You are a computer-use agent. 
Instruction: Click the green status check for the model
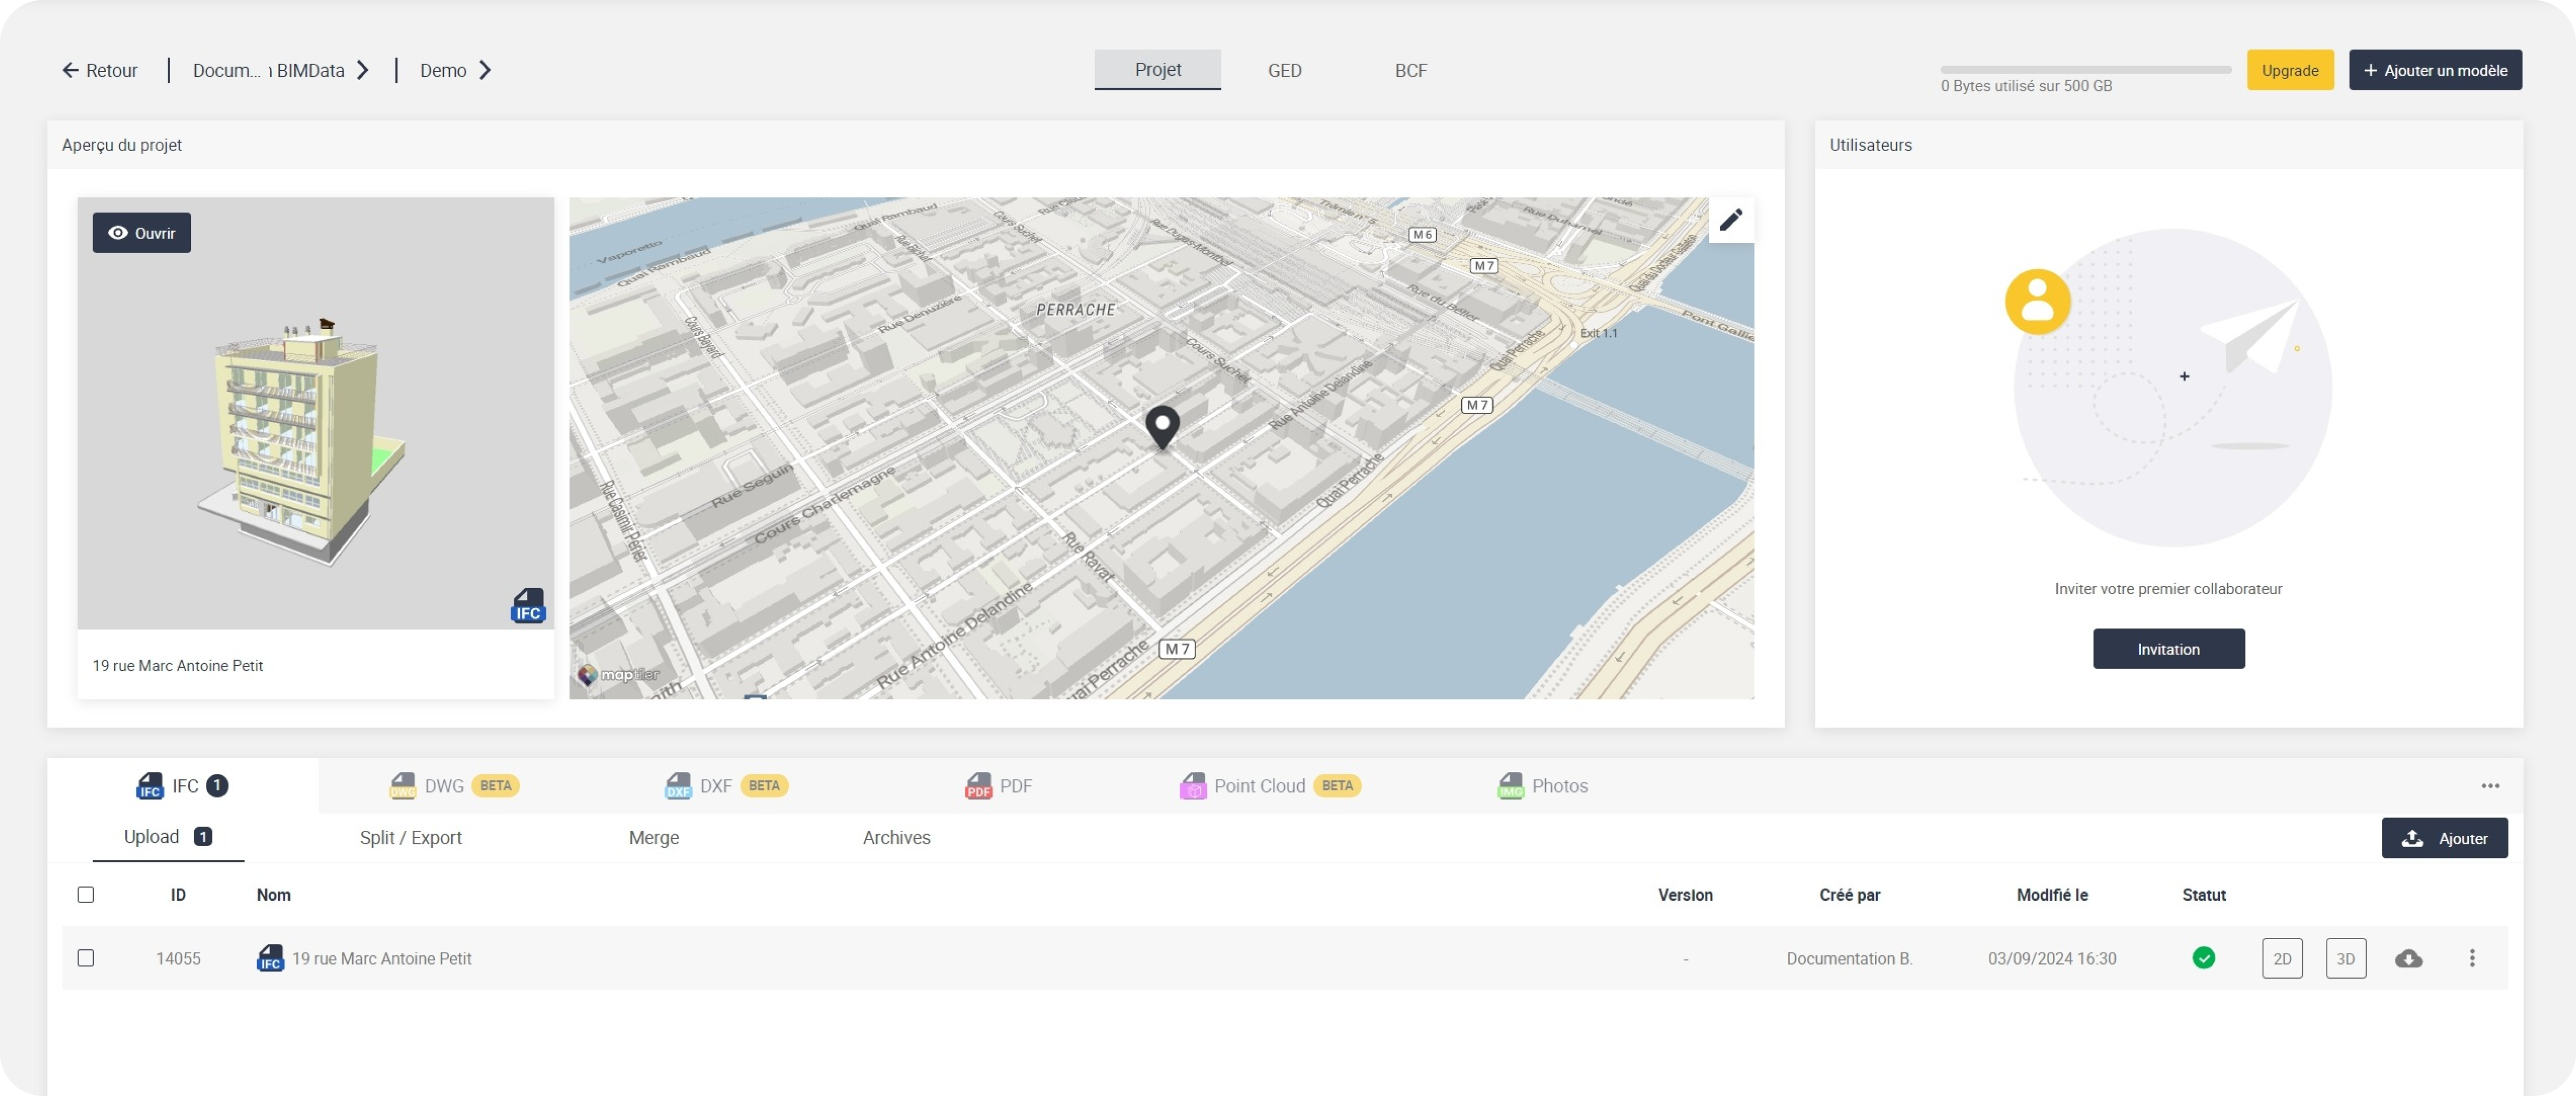2204,958
